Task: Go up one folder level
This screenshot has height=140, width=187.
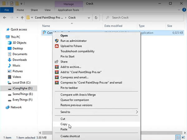Action: pos(22,18)
